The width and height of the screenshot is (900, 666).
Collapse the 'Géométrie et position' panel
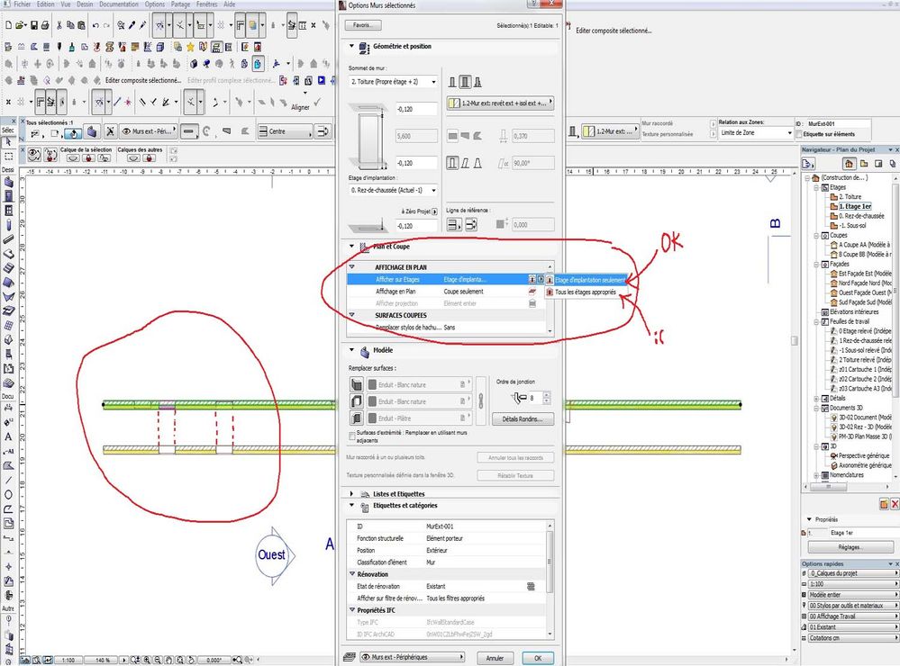click(352, 46)
